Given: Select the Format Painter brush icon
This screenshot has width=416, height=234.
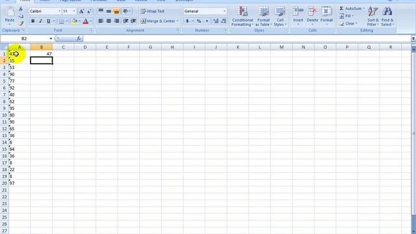Looking at the screenshot, I should pos(21,23).
